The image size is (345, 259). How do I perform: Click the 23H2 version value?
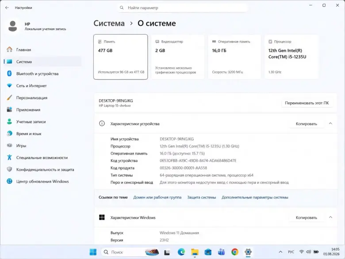pos(164,240)
